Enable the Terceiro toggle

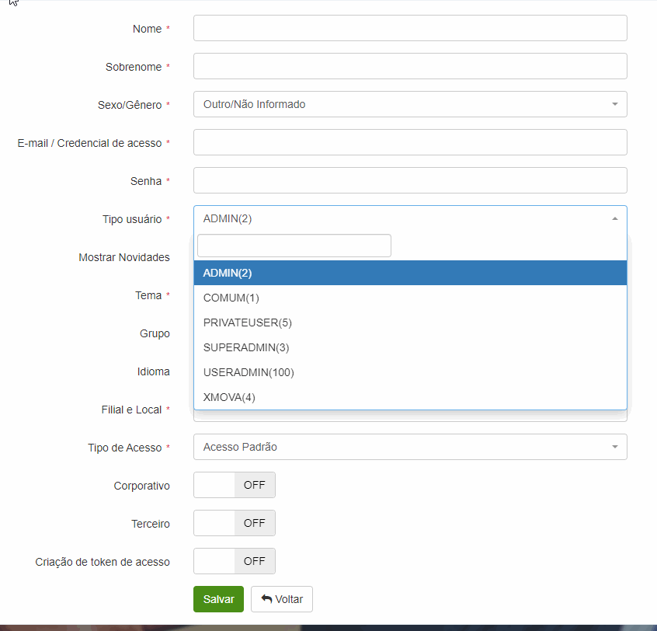[234, 522]
